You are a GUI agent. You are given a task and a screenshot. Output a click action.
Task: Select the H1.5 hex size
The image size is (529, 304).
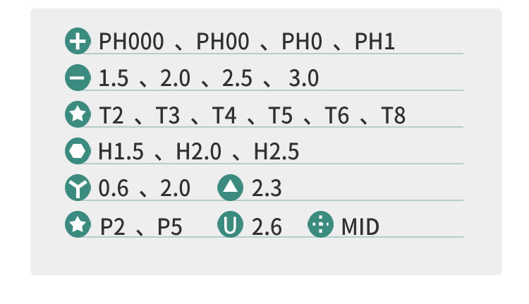point(122,152)
